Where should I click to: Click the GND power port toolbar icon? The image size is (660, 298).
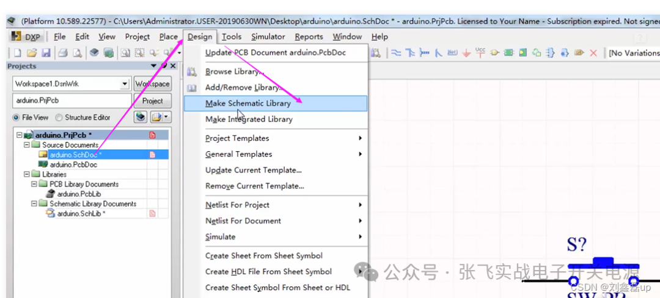pos(466,53)
